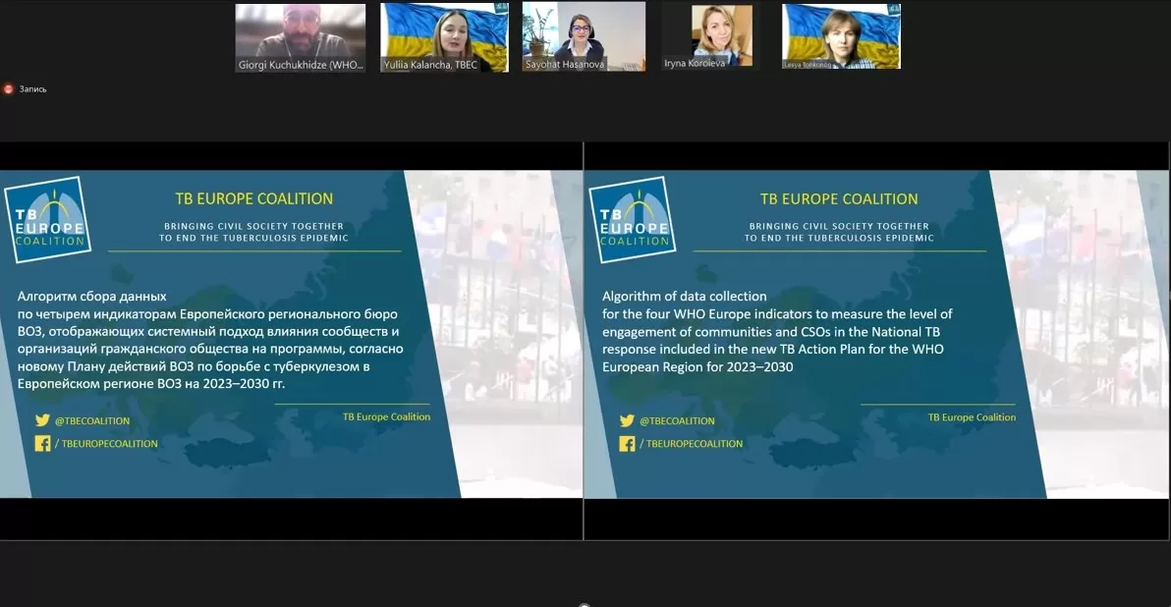Click the TB Europe Coalition lungs logo, left slide
Viewport: 1171px width, 607px height.
[x=48, y=218]
